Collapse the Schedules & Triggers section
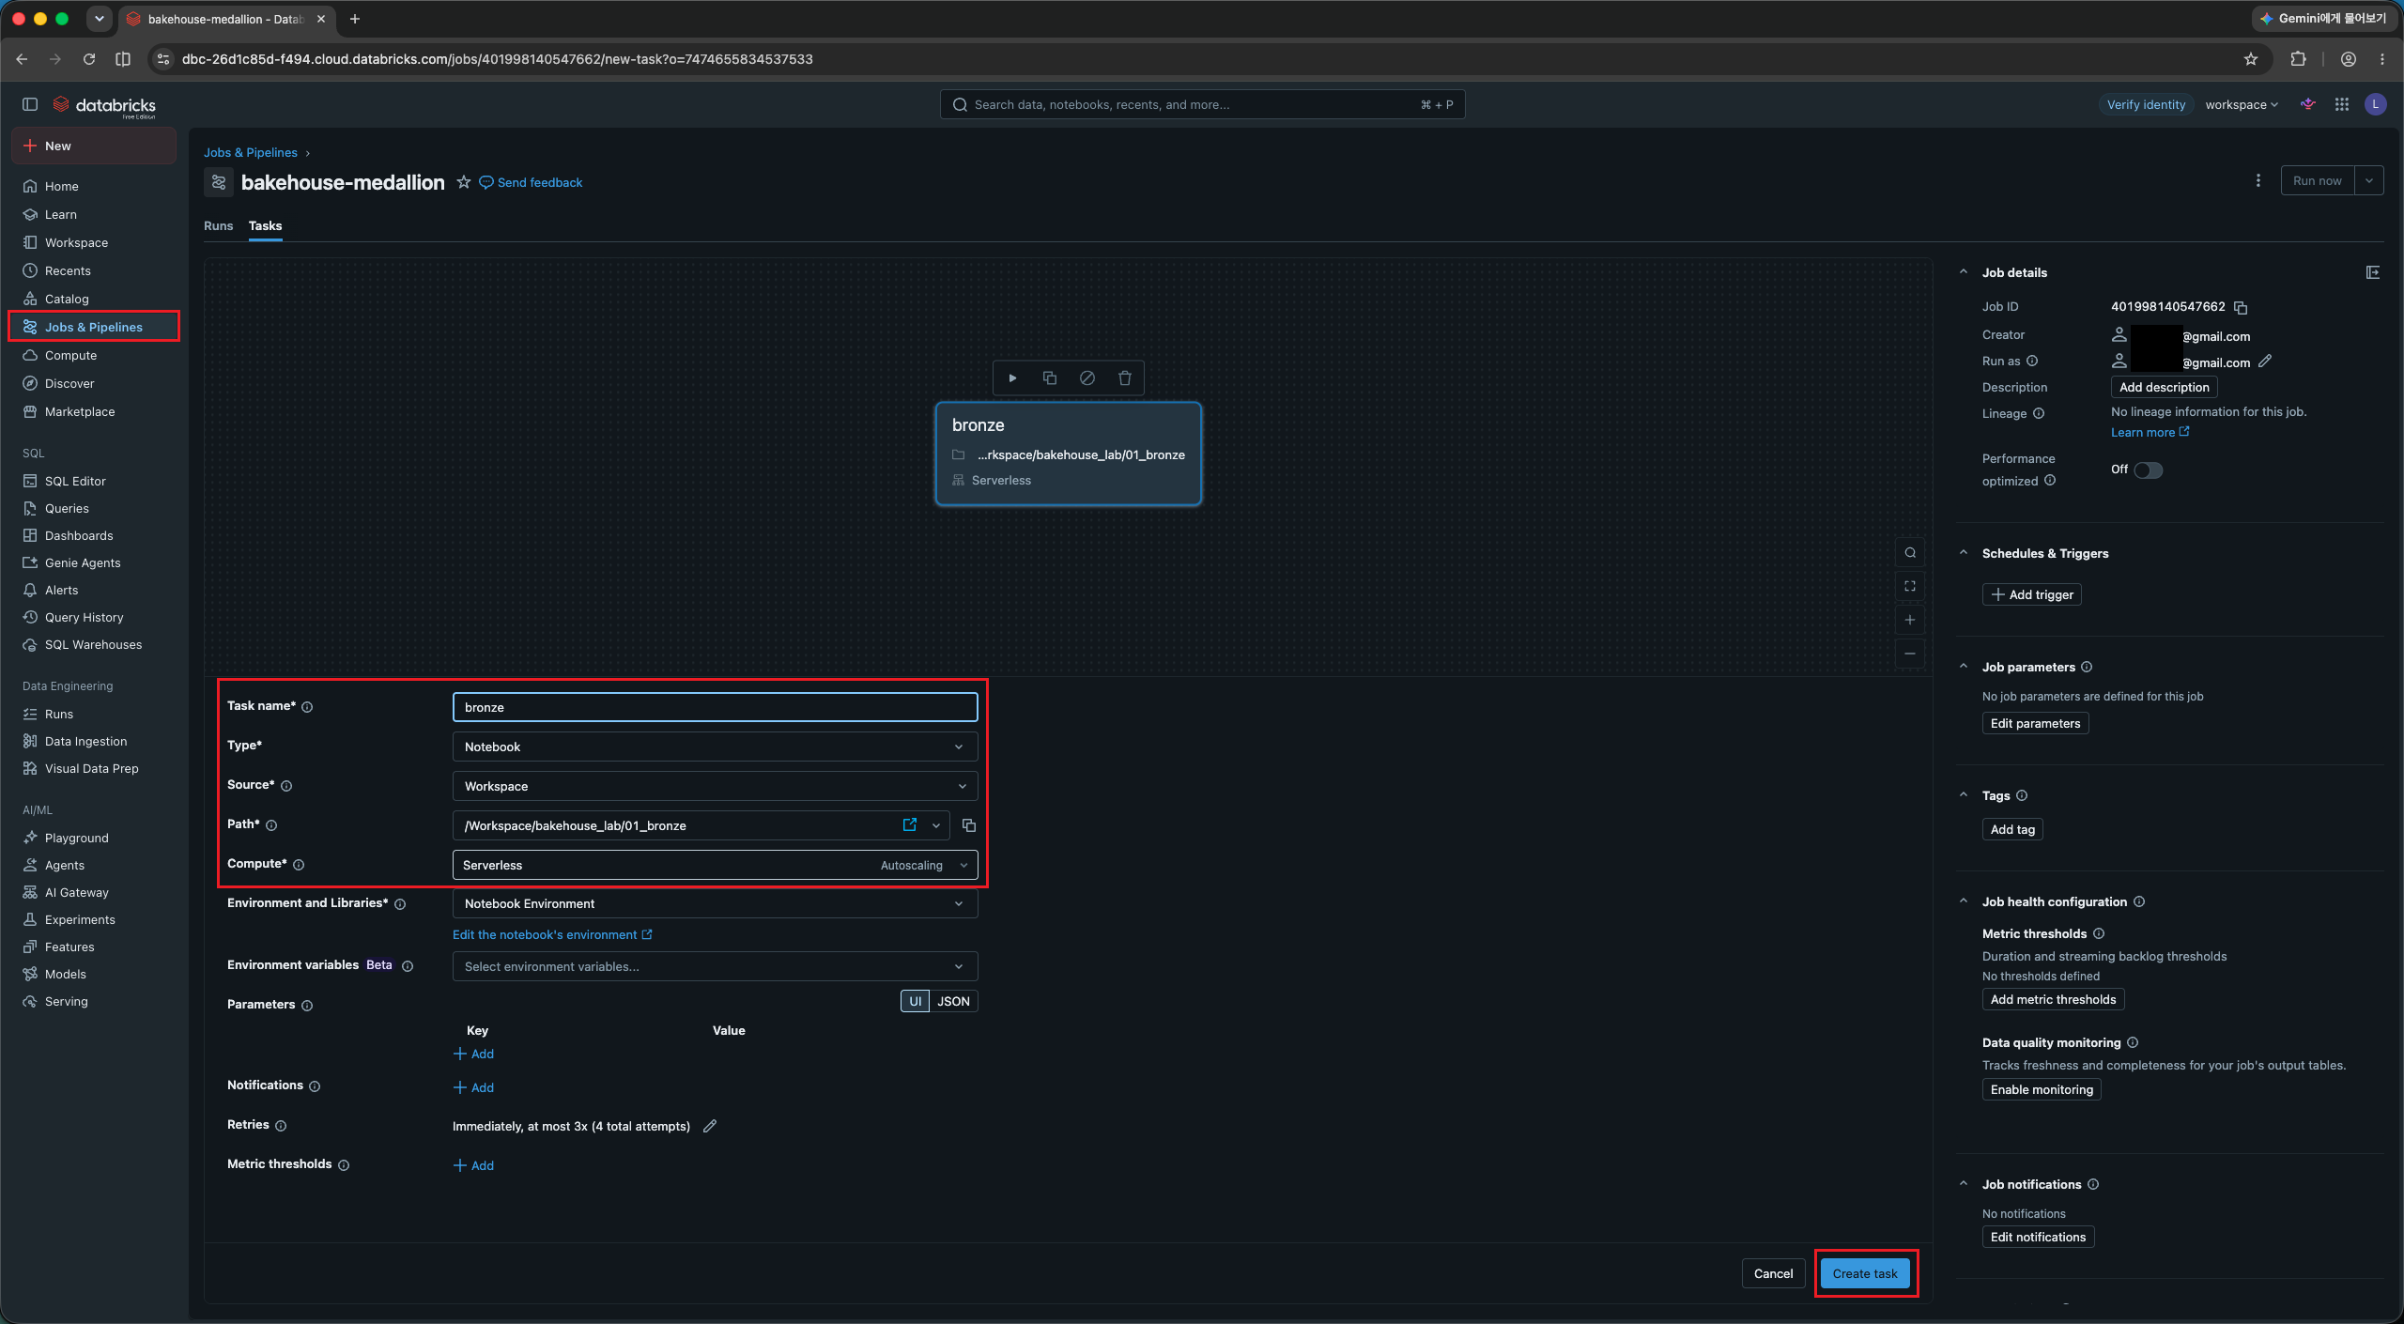The image size is (2404, 1324). (1964, 553)
